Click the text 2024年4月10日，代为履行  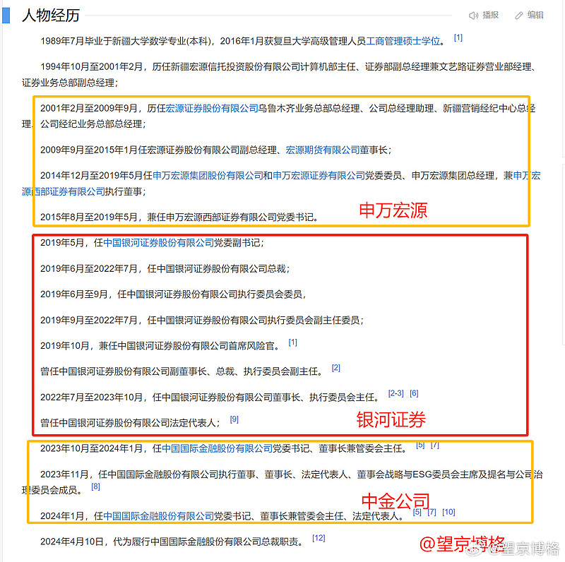[x=95, y=542]
